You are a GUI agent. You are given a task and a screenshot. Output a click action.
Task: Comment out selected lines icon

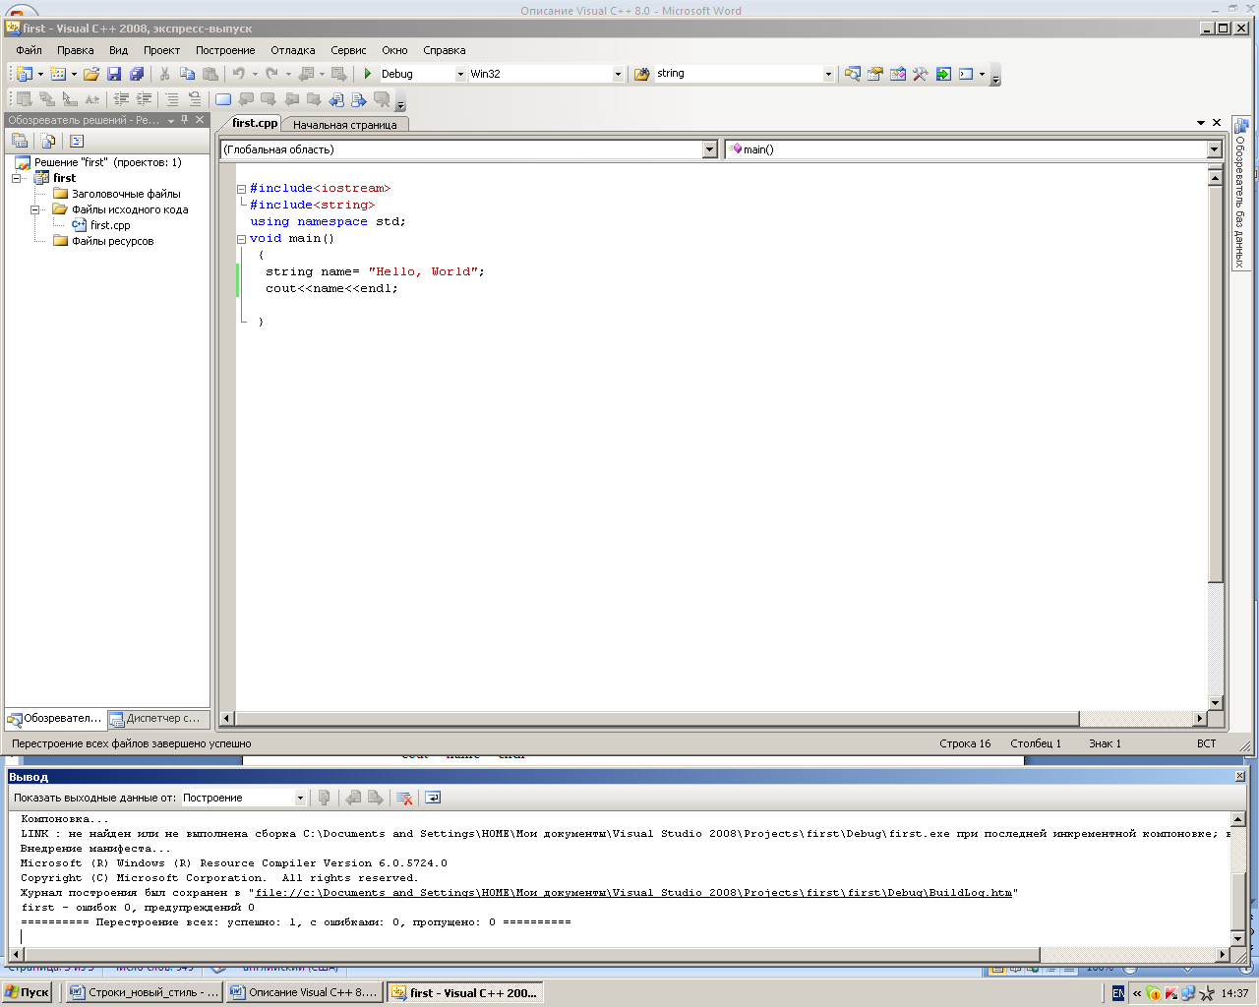point(172,99)
